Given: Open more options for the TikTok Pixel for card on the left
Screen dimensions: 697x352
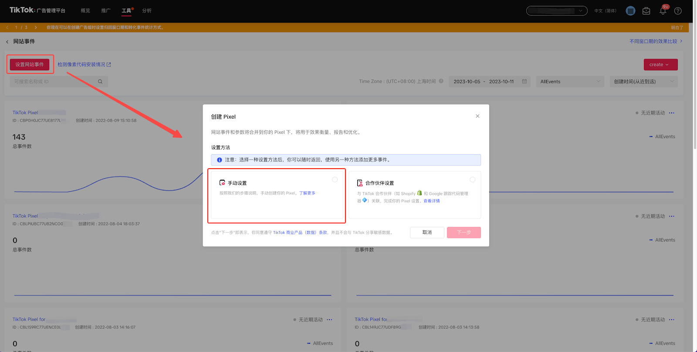Looking at the screenshot, I should click(329, 320).
